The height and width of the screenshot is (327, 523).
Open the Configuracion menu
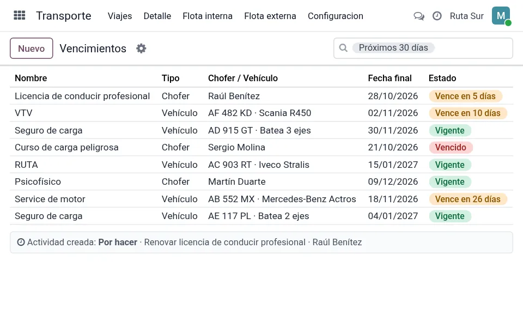tap(335, 16)
